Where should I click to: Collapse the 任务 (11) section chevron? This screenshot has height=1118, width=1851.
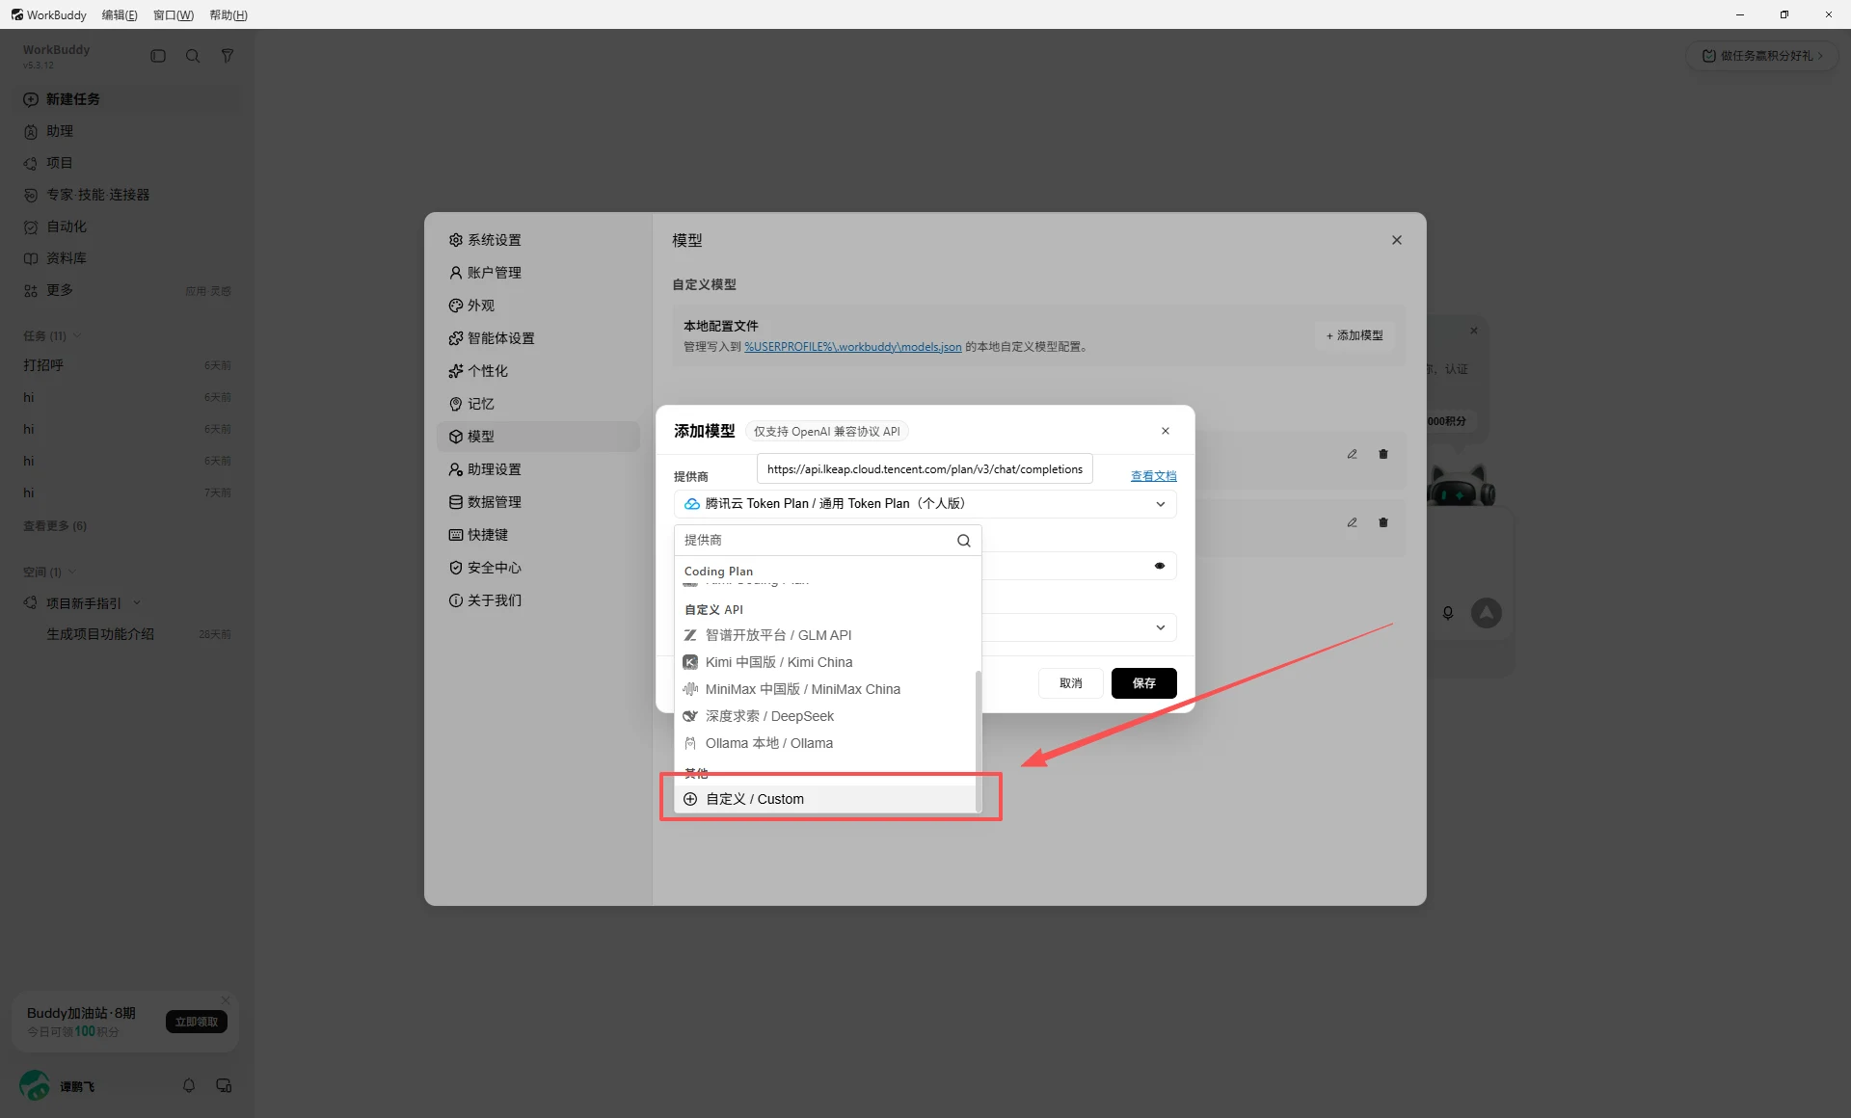tap(77, 335)
